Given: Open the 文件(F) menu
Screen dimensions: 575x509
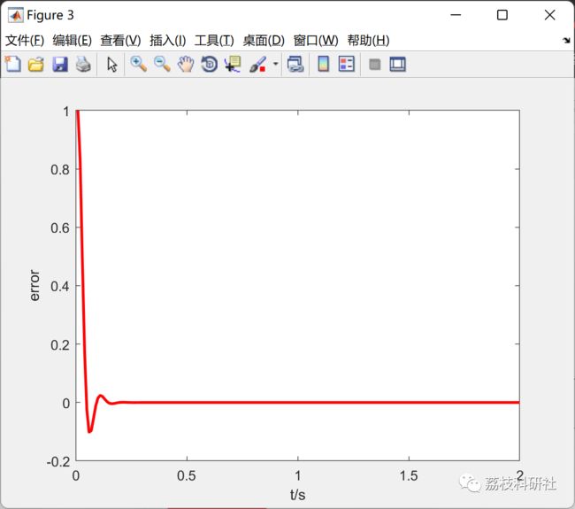Looking at the screenshot, I should click(x=25, y=41).
